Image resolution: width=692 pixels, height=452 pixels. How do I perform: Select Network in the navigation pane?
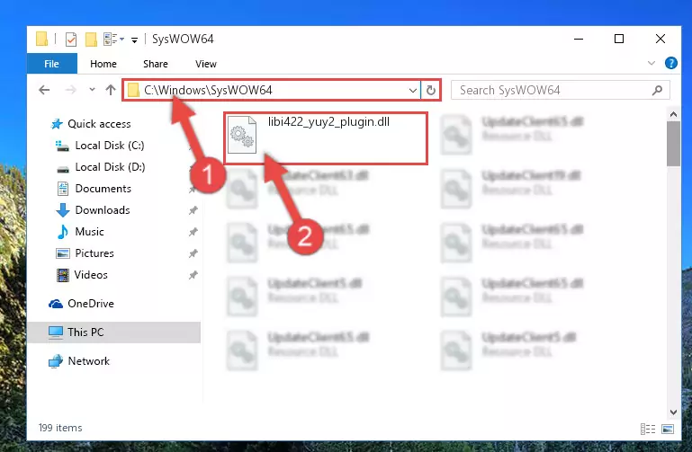tap(88, 361)
